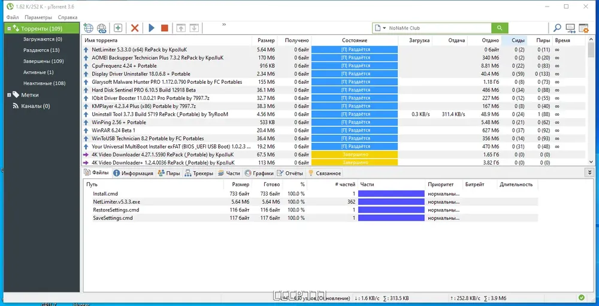Expand the Метки tree node
This screenshot has width=599, height=306.
coord(9,95)
